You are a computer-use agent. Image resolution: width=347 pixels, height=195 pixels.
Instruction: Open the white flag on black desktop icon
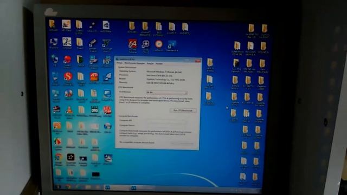pos(83,159)
